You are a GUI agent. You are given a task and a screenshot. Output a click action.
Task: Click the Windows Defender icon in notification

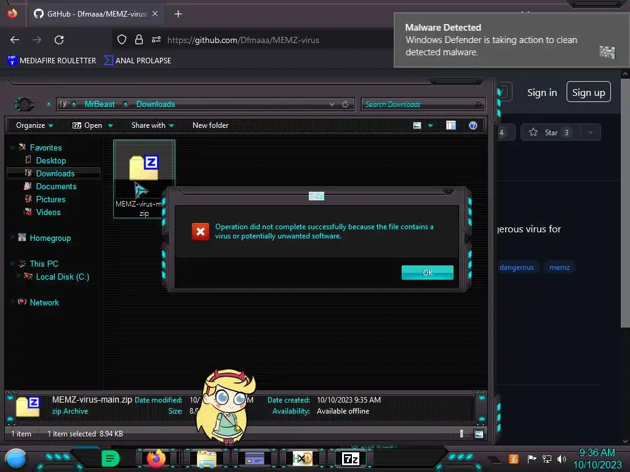(607, 52)
